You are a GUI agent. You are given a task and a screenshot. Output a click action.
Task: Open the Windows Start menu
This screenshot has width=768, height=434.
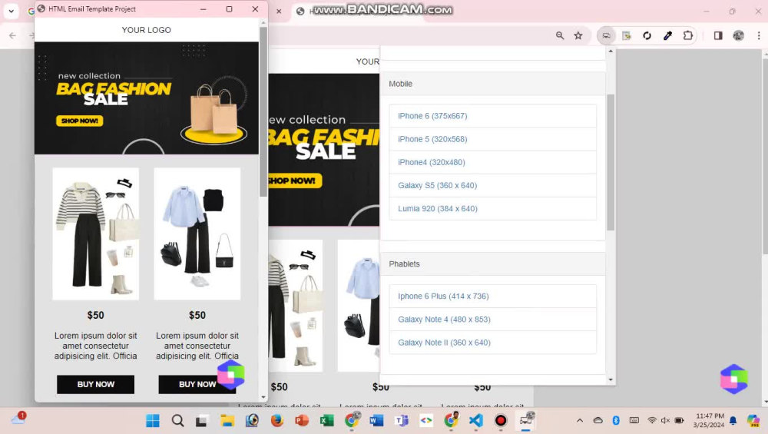153,421
